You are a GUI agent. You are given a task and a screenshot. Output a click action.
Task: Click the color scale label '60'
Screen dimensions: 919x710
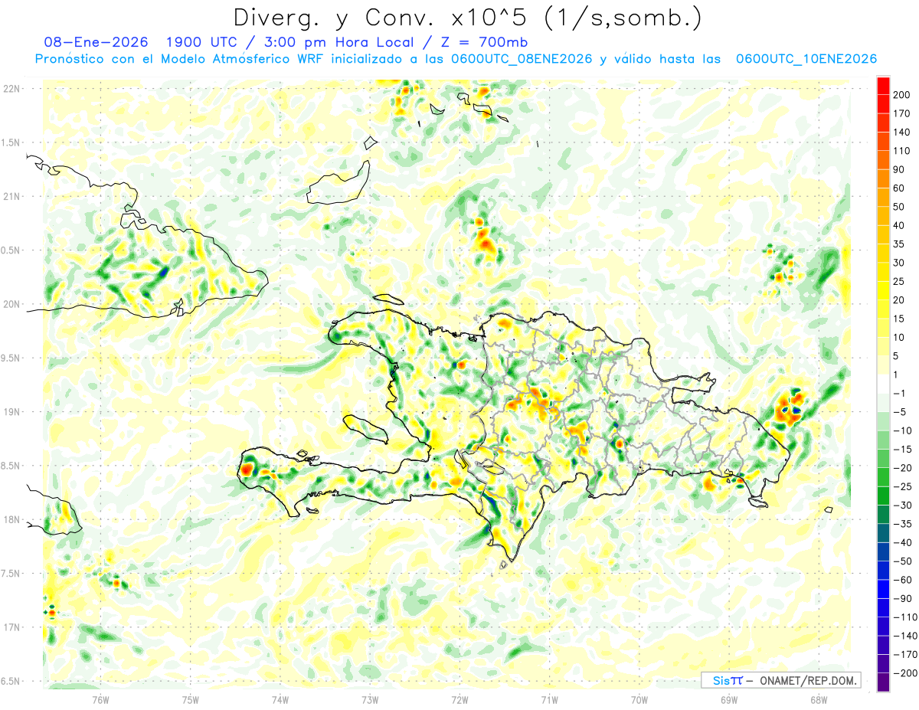pyautogui.click(x=899, y=188)
